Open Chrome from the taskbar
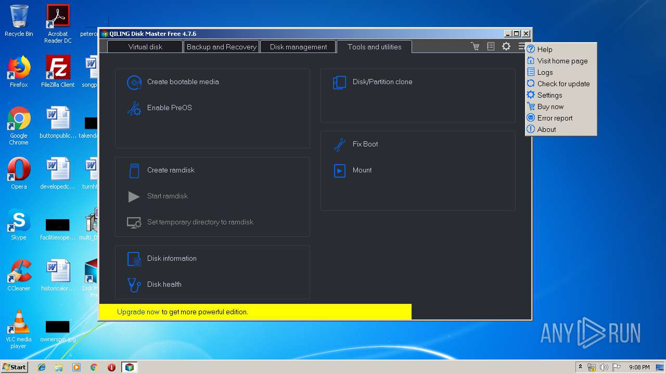This screenshot has width=666, height=374. 94,367
